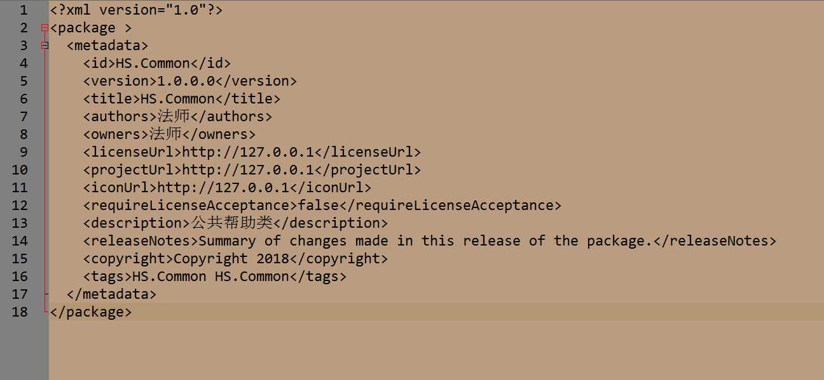This screenshot has height=380, width=824.
Task: Click the xml version declaration line
Action: click(x=136, y=10)
